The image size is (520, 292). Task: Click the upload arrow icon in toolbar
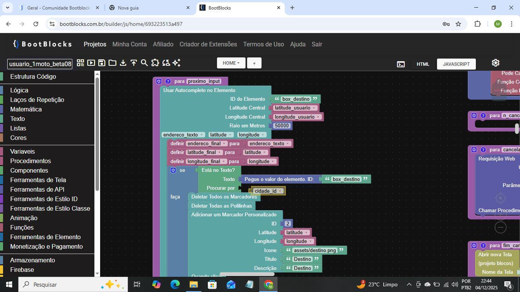coord(134,63)
